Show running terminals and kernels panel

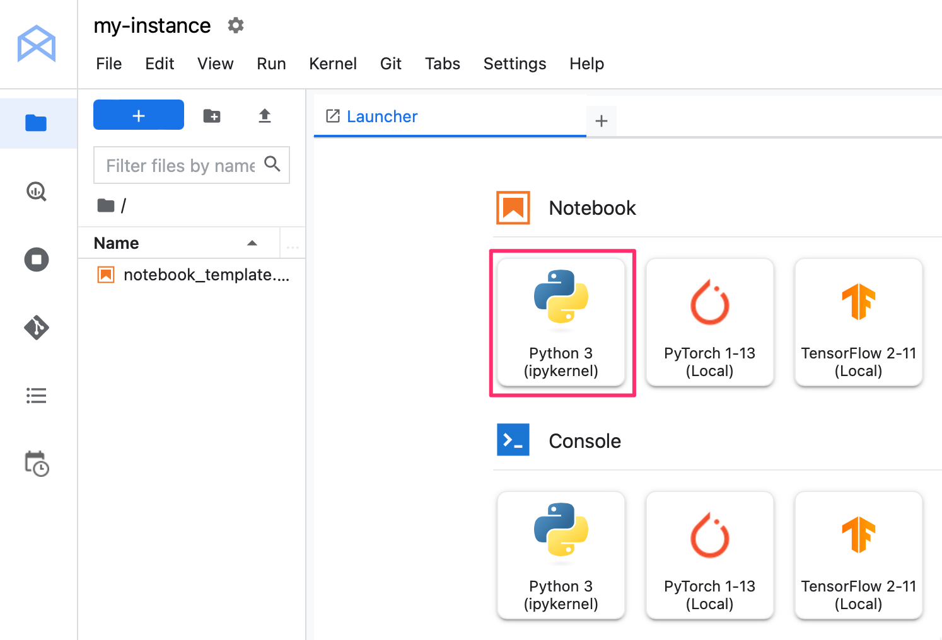tap(36, 260)
